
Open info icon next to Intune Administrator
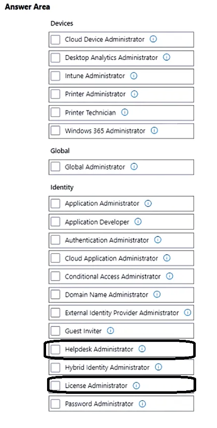click(x=133, y=76)
